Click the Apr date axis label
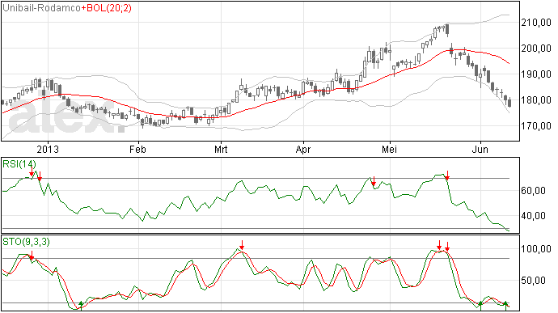The height and width of the screenshot is (313, 558). click(x=303, y=149)
